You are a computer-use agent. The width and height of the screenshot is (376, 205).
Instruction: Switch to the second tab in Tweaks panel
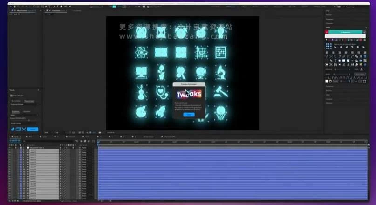(29, 101)
